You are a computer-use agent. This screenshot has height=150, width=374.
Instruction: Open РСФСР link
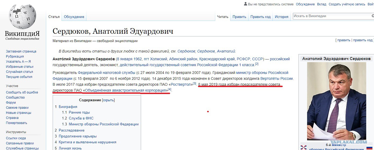243,59
